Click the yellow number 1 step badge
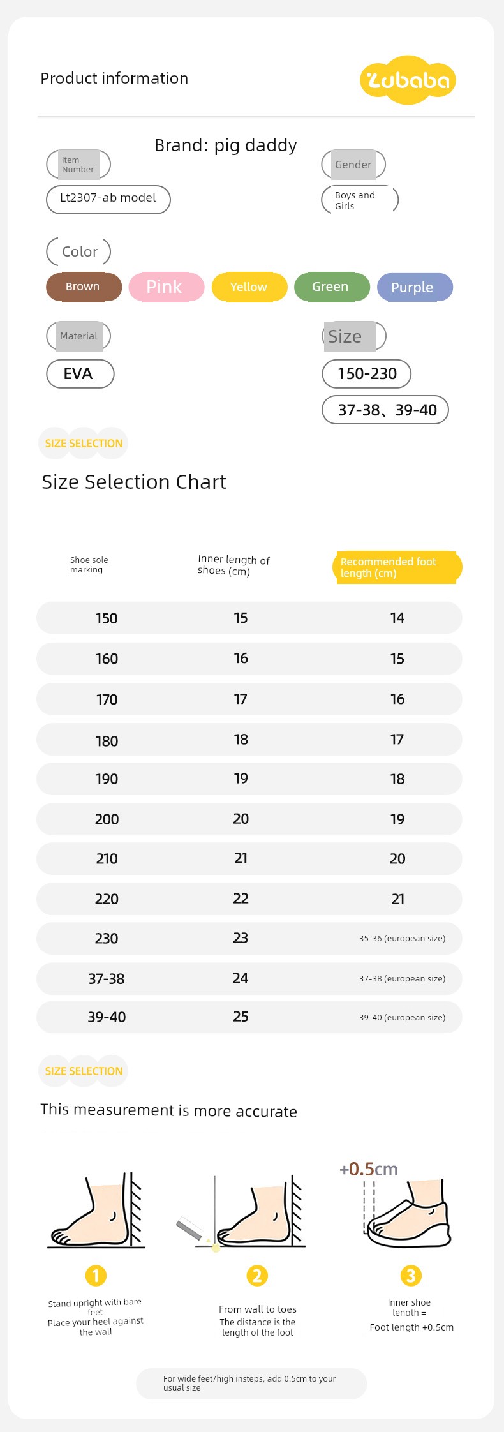This screenshot has width=504, height=1432. coord(96,1275)
